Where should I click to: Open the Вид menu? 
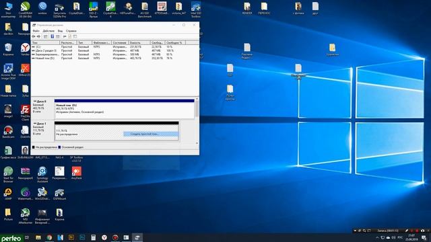tap(60, 31)
